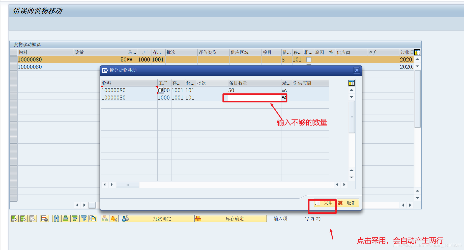Click empty quantity field in second dialog row

point(255,98)
